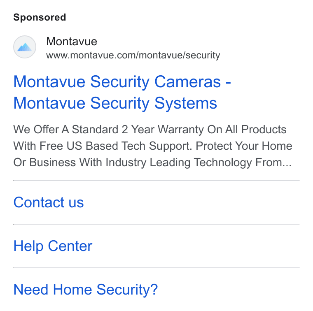Click the word 'Cameras' in the headline
The height and width of the screenshot is (311, 313).
(188, 82)
